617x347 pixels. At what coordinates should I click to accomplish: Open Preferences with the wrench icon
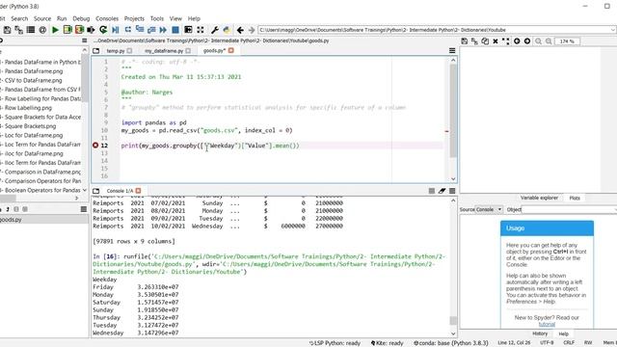point(214,30)
